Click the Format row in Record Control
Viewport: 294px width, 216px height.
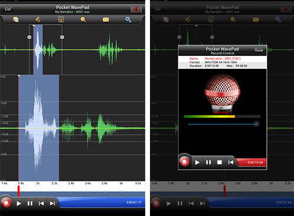[x=223, y=62]
